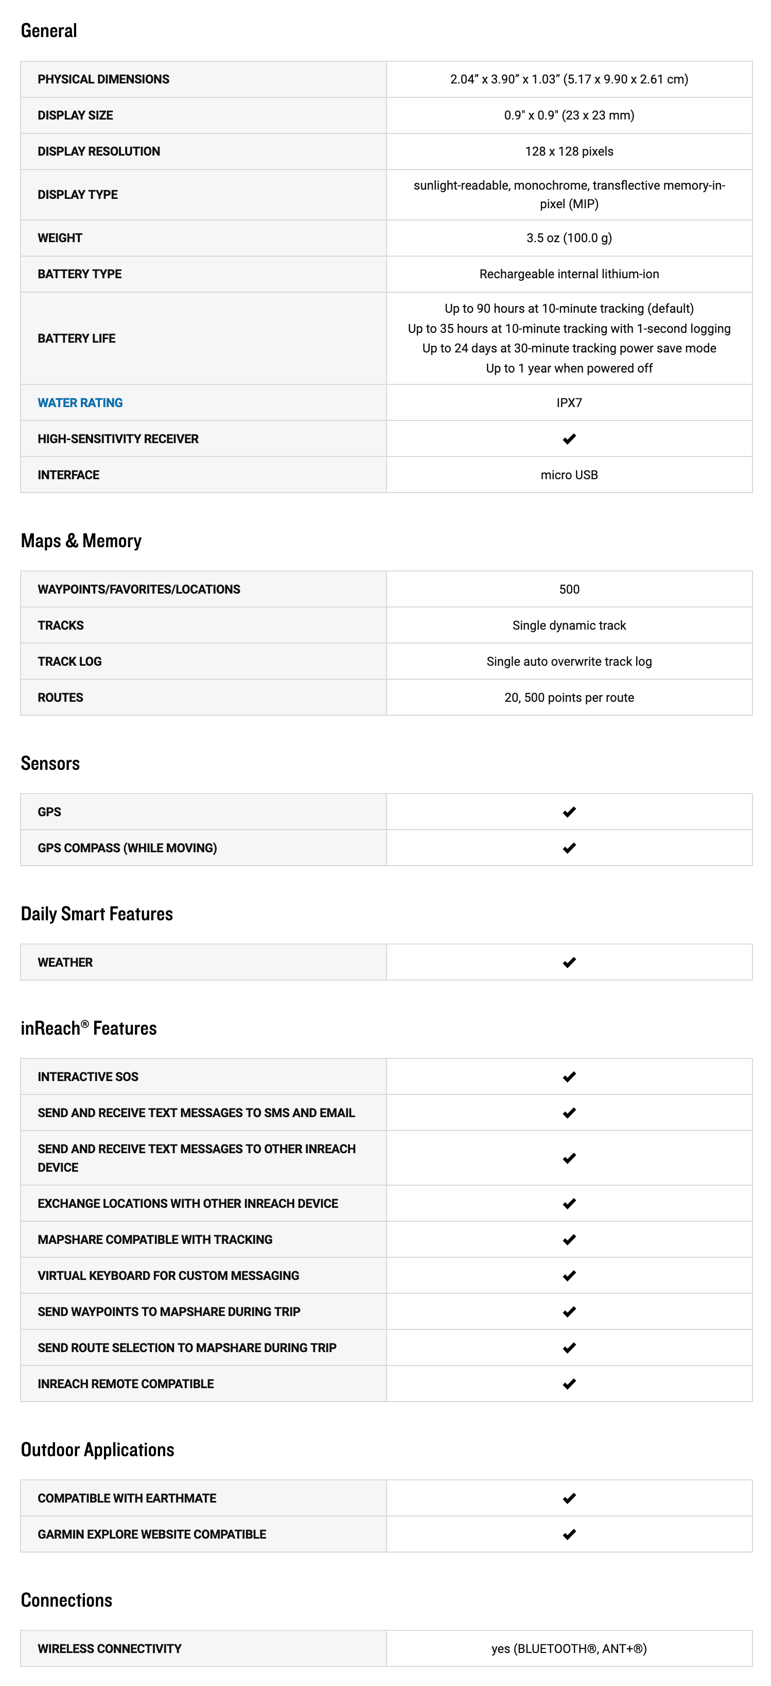The width and height of the screenshot is (771, 1686).
Task: Click the Weather feature checkmark icon
Action: click(x=569, y=962)
